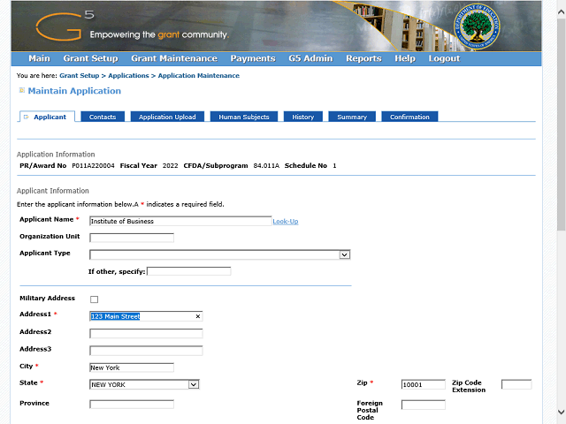Open the G5 Admin menu
Screen dimensions: 566x424
tap(310, 58)
